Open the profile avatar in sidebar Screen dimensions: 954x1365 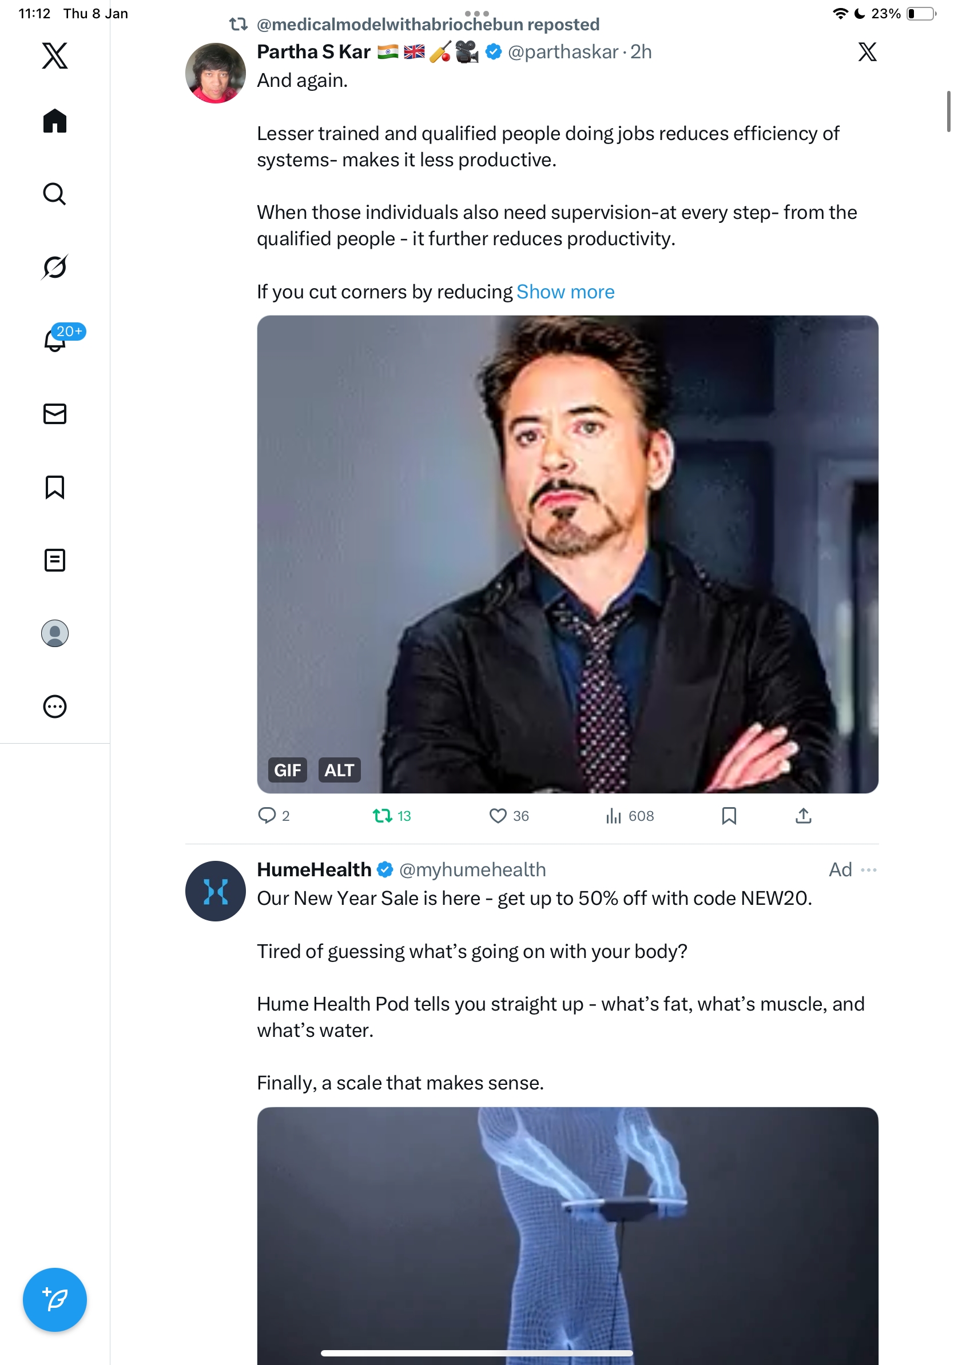[x=55, y=633]
